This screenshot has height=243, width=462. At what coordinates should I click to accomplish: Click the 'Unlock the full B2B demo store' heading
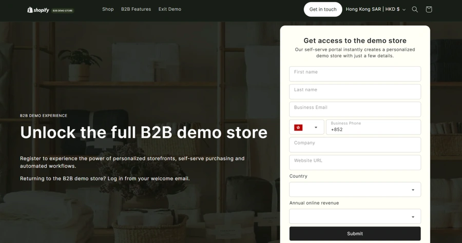click(x=144, y=132)
